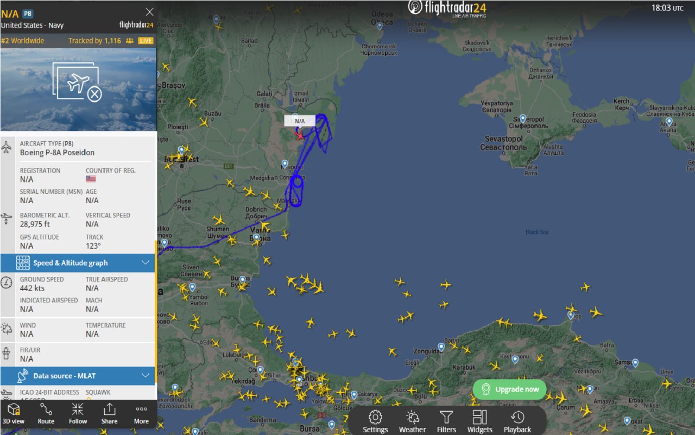Image resolution: width=695 pixels, height=435 pixels.
Task: Open the Share icon
Action: coord(109,409)
